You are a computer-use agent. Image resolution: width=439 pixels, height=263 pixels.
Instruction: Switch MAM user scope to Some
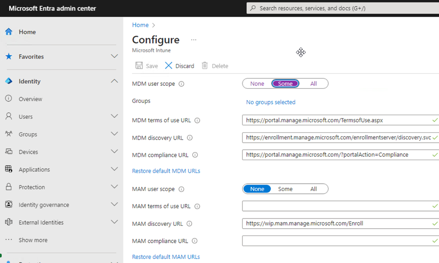pos(285,189)
